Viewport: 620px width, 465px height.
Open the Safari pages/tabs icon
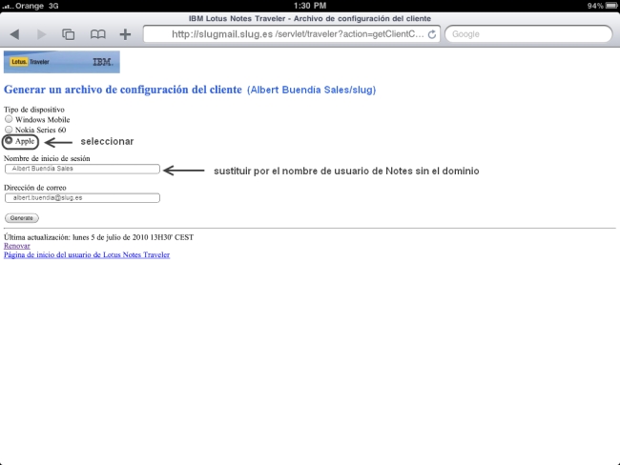tap(69, 34)
